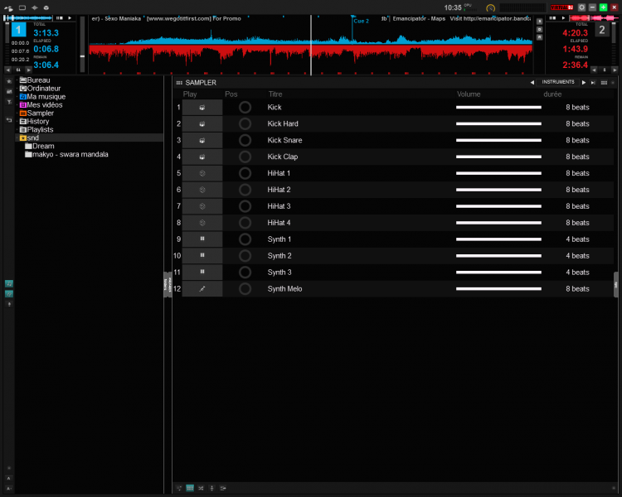Adjust the deck 1 vertical pitch slider
The width and height of the screenshot is (622, 497).
82,45
